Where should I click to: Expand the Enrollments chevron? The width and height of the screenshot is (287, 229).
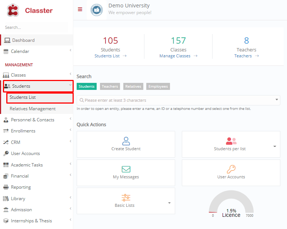click(70, 130)
